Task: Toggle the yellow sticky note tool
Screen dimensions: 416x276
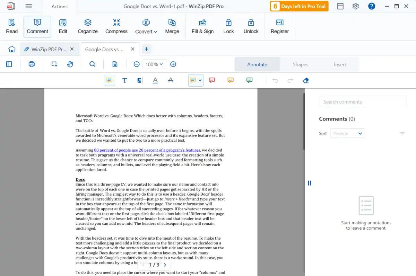Action: (x=110, y=80)
